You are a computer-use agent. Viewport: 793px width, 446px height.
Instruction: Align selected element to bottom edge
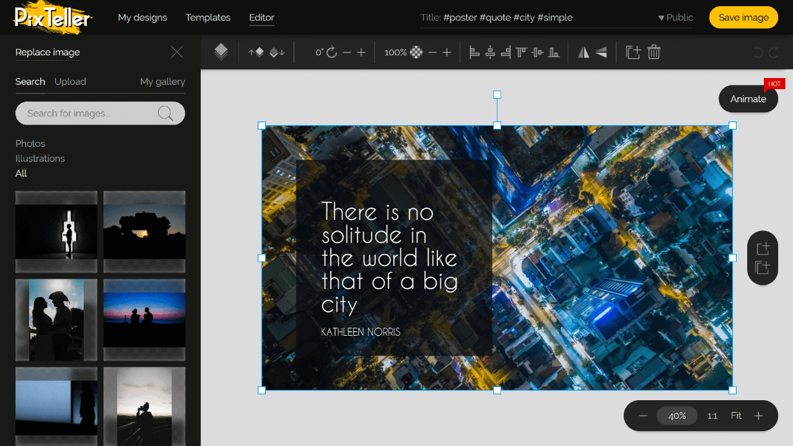554,53
